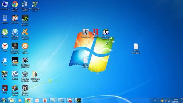Switch to Google Chrome in the taskbar

coord(28,100)
